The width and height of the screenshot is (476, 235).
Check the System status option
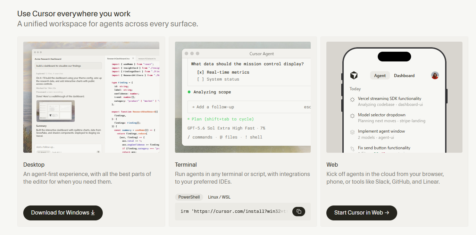(x=200, y=79)
